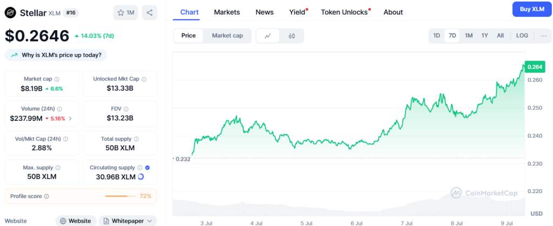Open chart more options ellipsis
The image size is (553, 226).
(543, 36)
